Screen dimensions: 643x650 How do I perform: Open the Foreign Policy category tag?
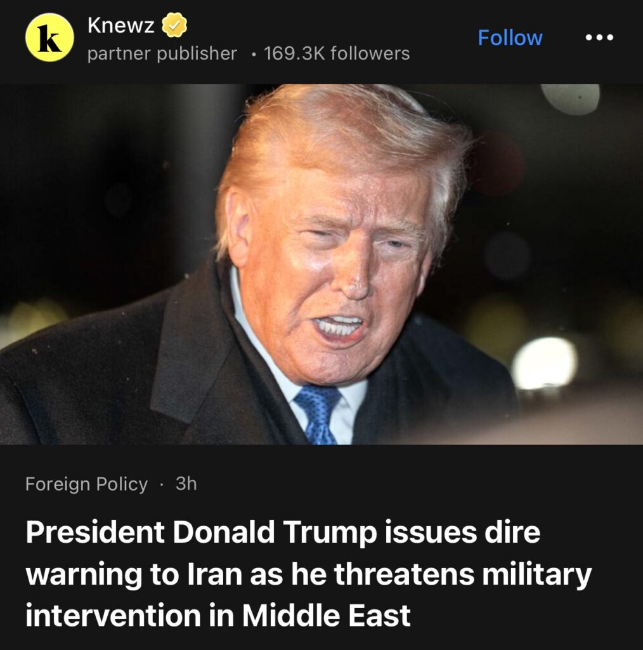pyautogui.click(x=86, y=484)
